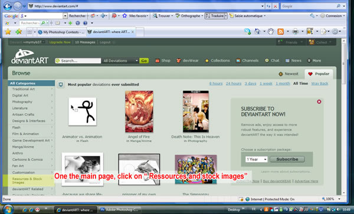Image resolution: width=354 pixels, height=214 pixels.
Task: Open the 10 Messages link
Action: pos(85,42)
